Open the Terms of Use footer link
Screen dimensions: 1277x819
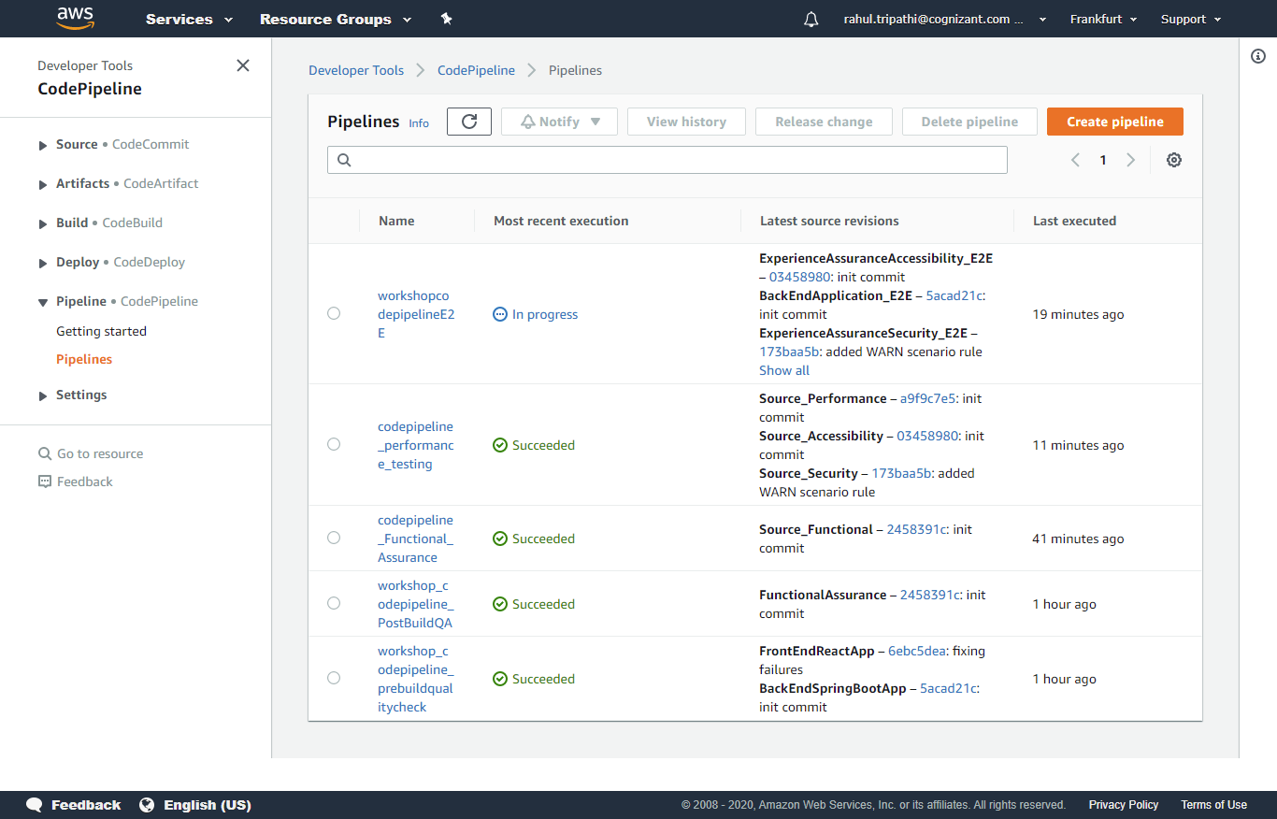coord(1213,805)
